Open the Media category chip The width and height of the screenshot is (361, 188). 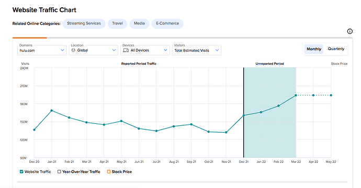coord(139,23)
